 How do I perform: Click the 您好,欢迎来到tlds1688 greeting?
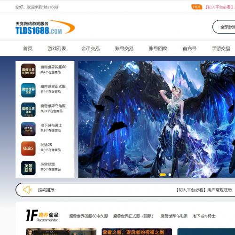[37, 7]
